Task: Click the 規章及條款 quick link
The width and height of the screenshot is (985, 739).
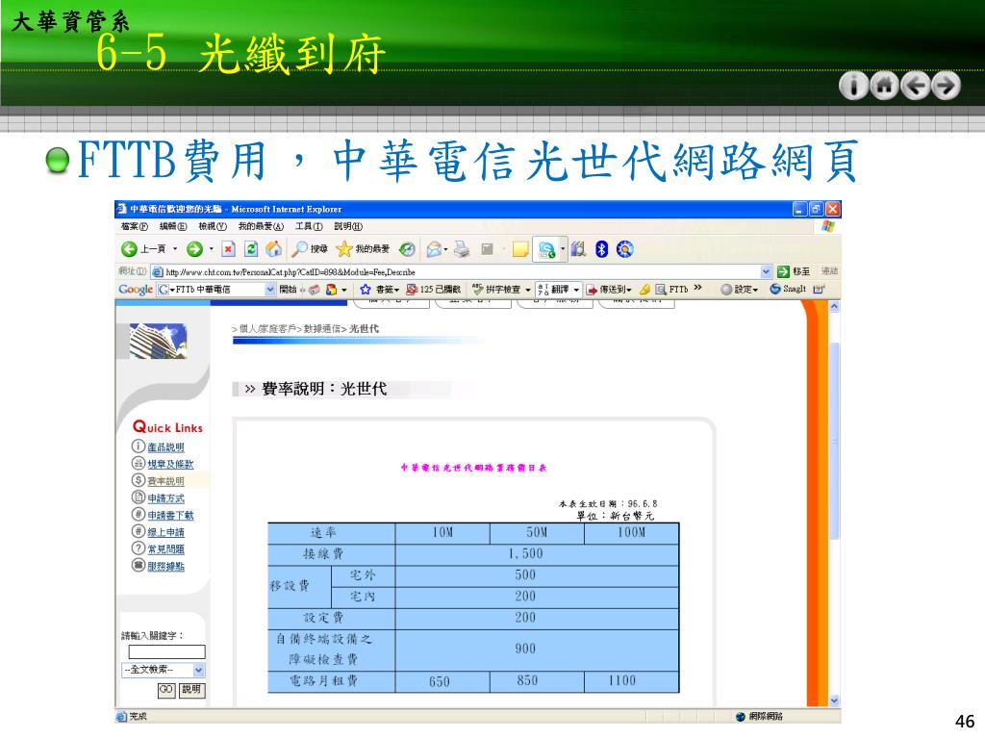Action: pyautogui.click(x=170, y=464)
